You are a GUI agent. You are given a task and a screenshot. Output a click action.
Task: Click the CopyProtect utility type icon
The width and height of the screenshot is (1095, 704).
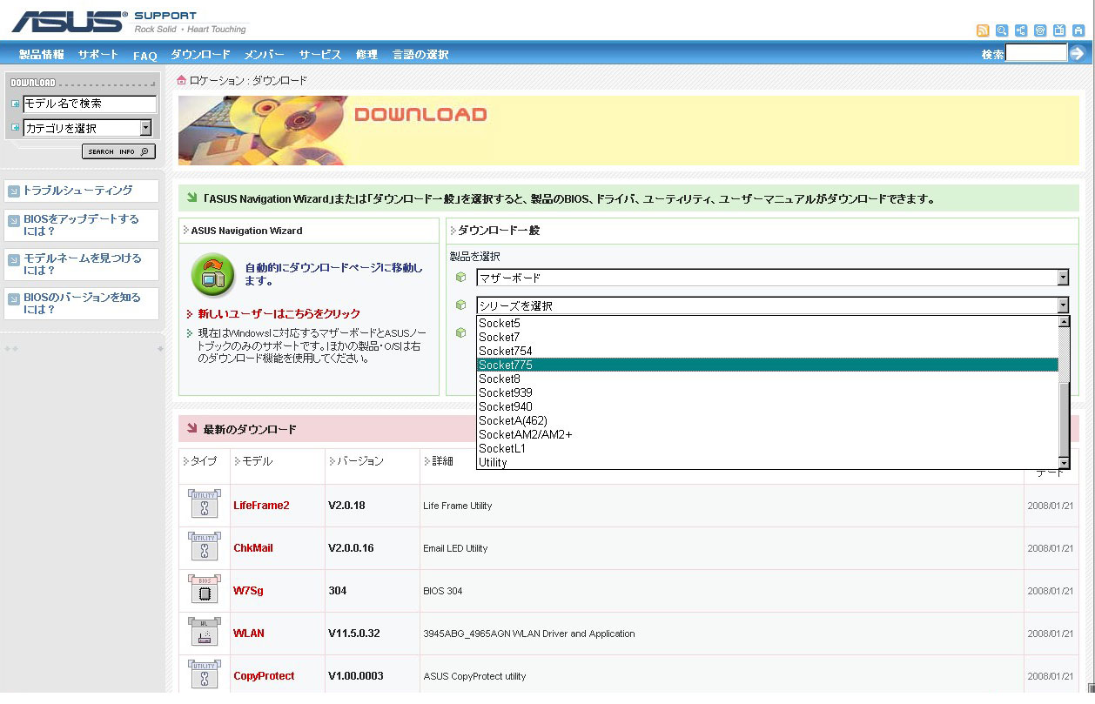[x=205, y=675]
